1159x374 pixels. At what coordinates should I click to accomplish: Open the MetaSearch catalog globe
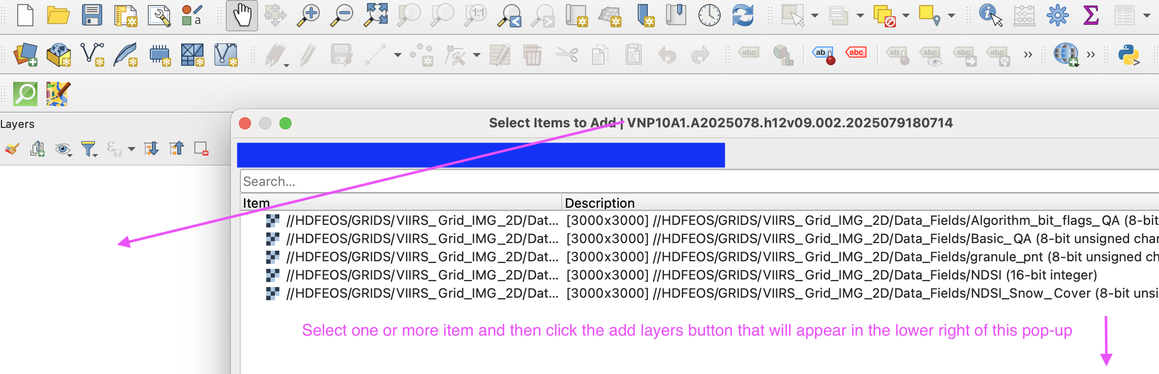[x=1066, y=55]
